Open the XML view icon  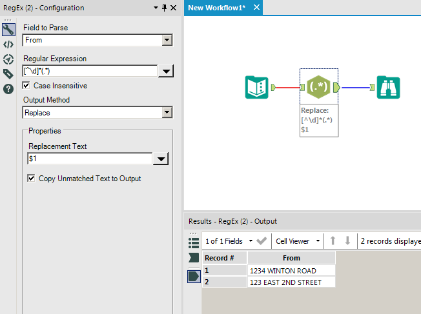click(x=8, y=44)
